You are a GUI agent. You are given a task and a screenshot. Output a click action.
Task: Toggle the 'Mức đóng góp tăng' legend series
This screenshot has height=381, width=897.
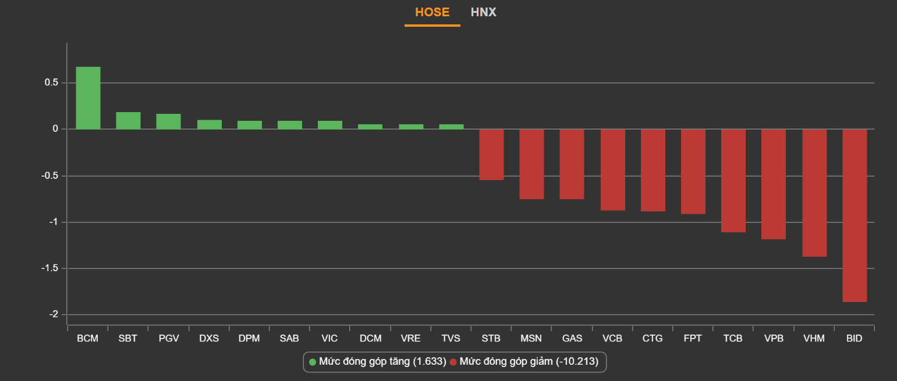[382, 362]
